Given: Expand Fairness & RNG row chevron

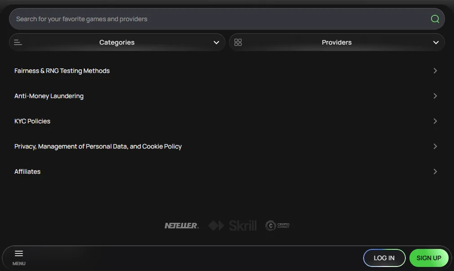Looking at the screenshot, I should click(435, 71).
